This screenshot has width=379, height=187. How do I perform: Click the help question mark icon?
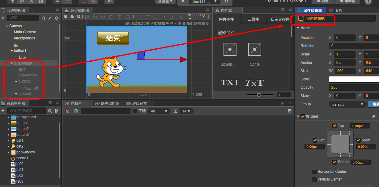pyautogui.click(x=368, y=2)
